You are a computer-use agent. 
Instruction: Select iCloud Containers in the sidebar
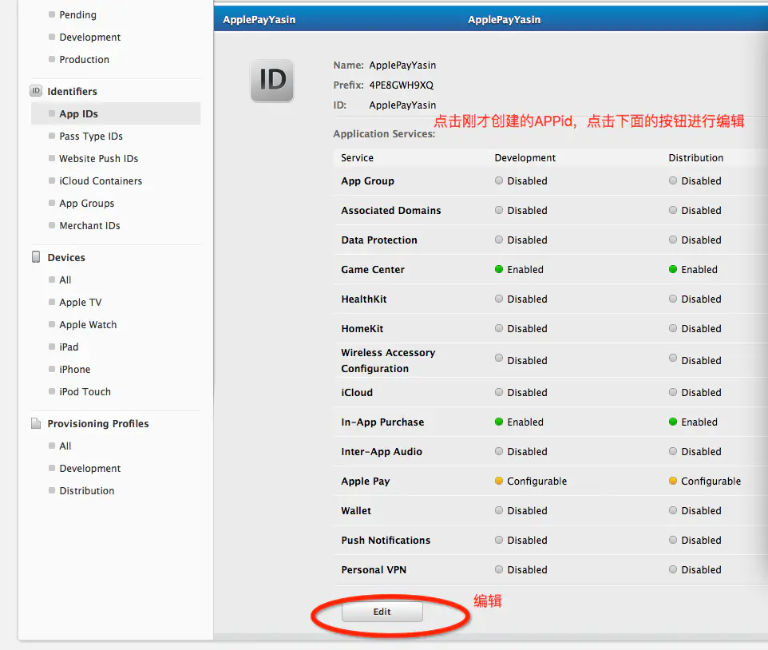100,180
